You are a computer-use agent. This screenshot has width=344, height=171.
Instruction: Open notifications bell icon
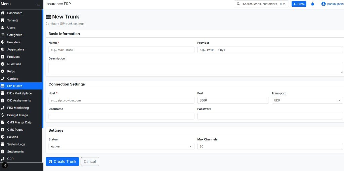click(313, 4)
